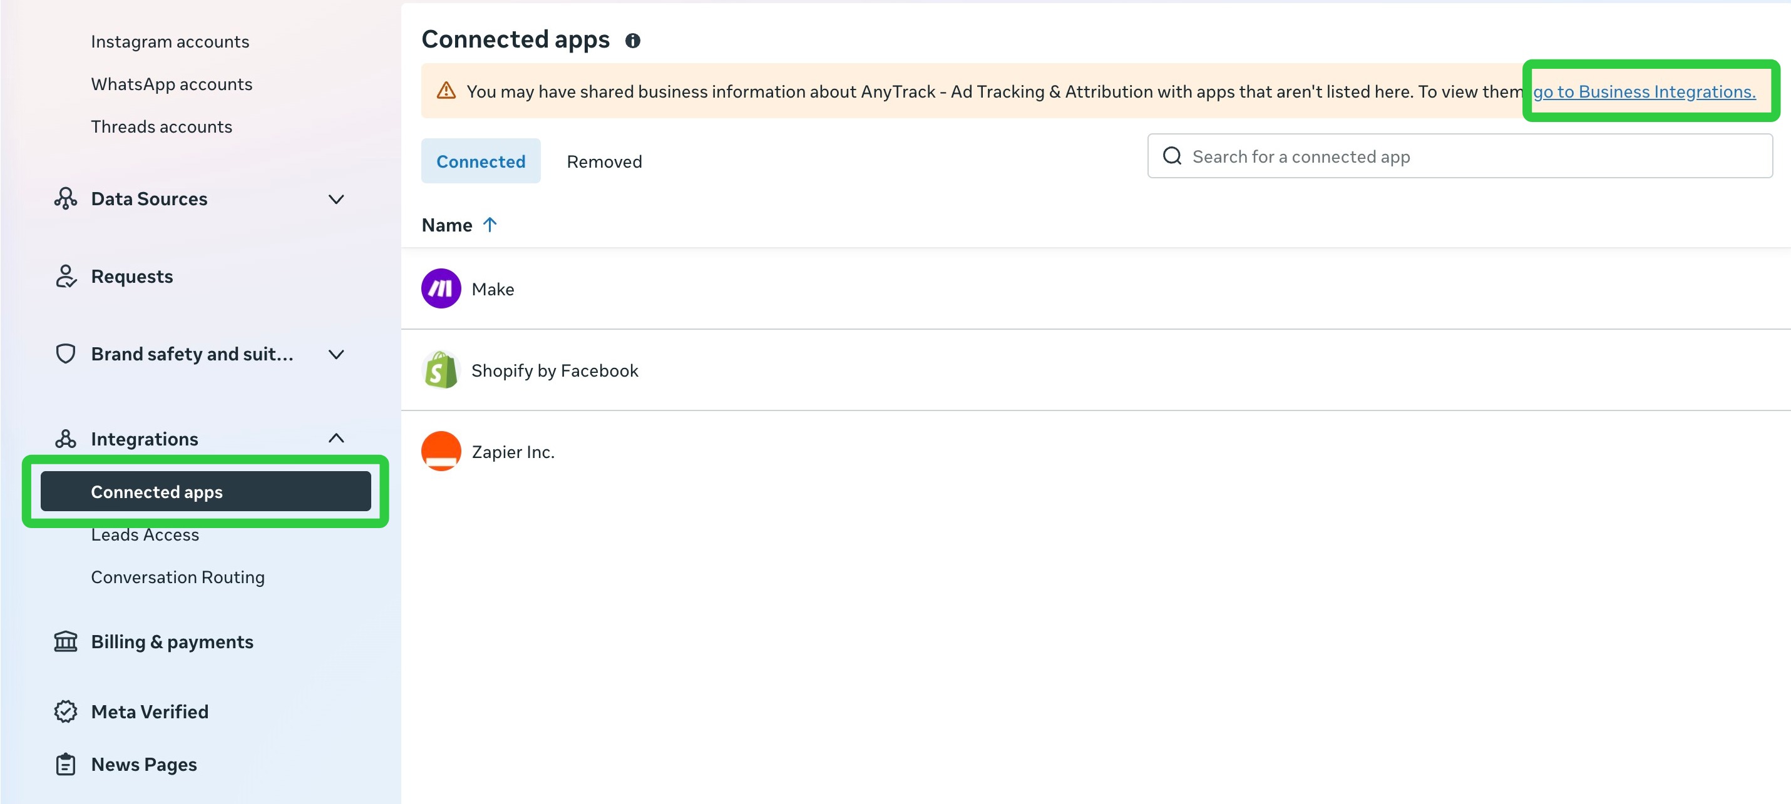1791x804 pixels.
Task: Click the Billing & payments bank icon
Action: tap(65, 641)
